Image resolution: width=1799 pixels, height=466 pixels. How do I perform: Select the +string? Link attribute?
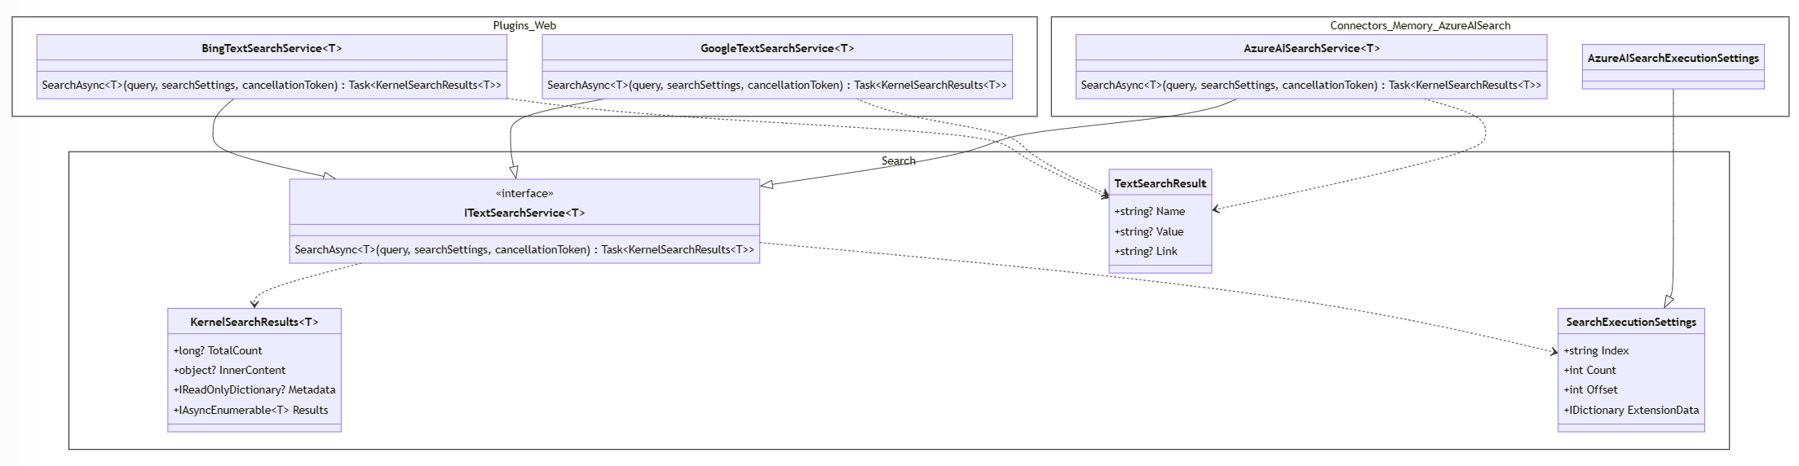pos(1146,251)
